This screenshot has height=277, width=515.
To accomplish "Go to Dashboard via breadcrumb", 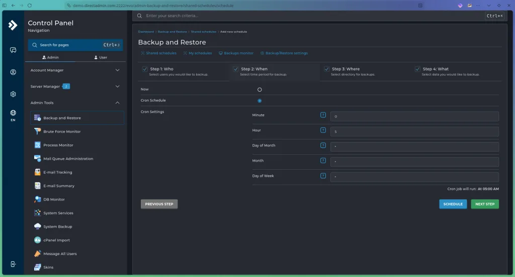I will point(146,32).
